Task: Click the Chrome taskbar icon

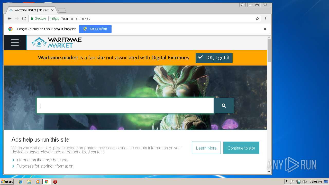Action: pos(47,182)
